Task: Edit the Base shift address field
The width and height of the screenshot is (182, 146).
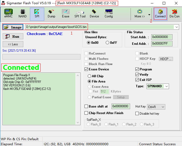Action: tap(121, 106)
